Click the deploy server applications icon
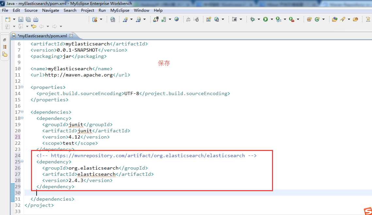 pyautogui.click(x=156, y=20)
